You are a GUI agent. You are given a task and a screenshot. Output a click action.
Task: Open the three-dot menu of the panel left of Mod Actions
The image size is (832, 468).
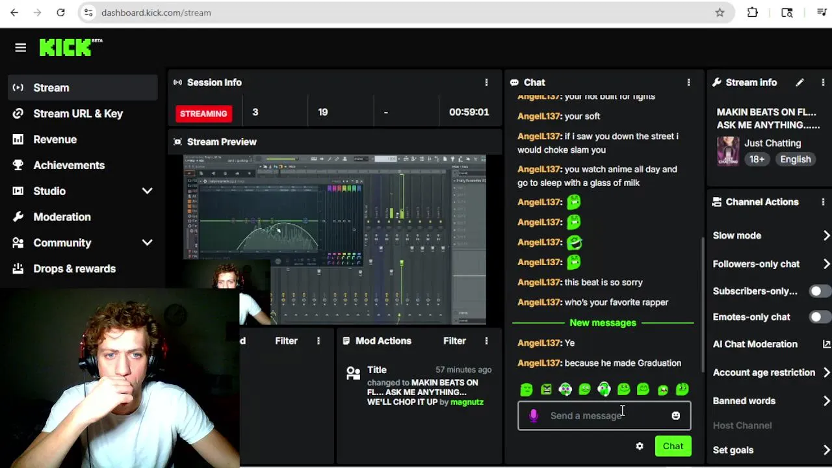[318, 341]
